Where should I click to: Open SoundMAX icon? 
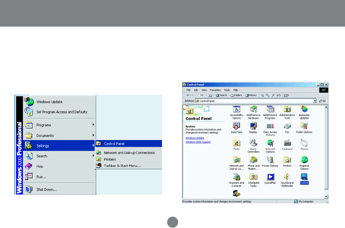point(270,179)
